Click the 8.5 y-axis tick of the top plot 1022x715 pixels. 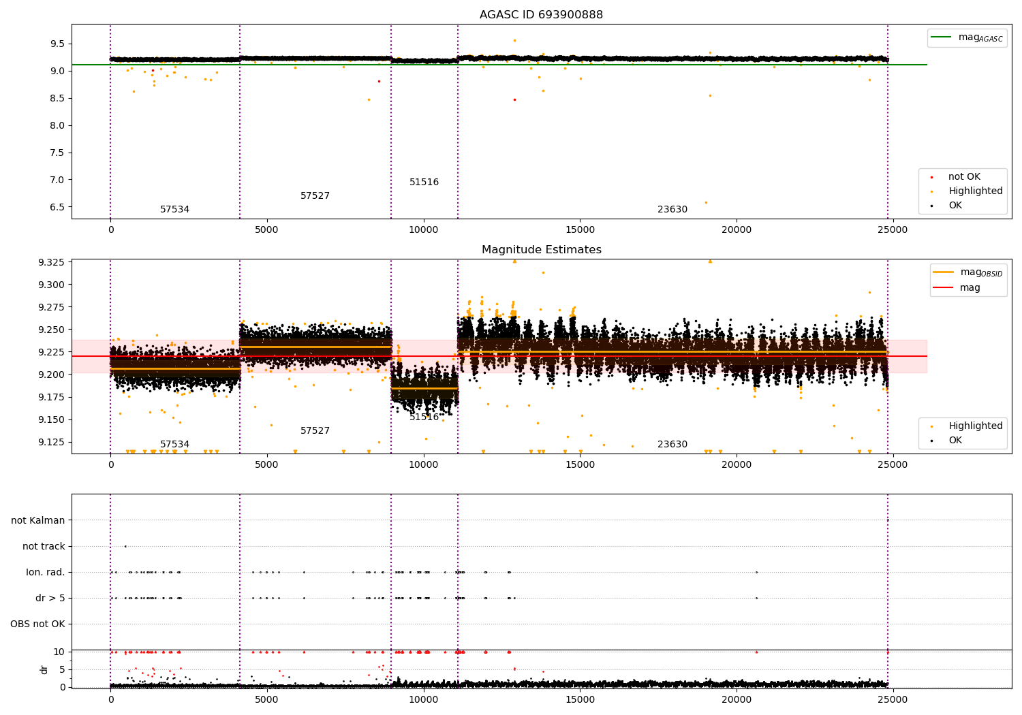coord(57,98)
